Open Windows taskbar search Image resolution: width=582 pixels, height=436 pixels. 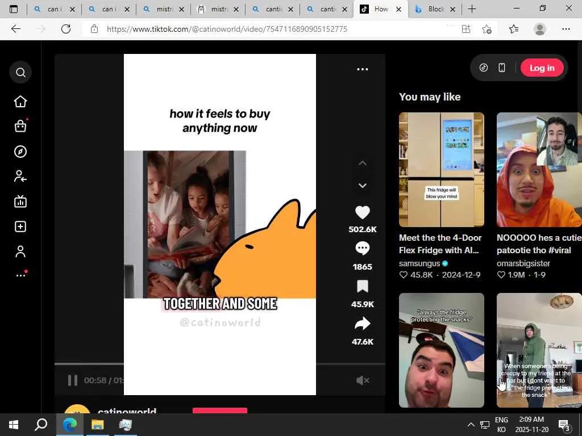[41, 425]
